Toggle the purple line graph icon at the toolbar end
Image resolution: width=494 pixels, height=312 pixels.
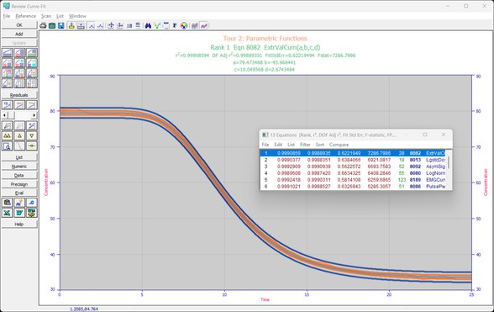pyautogui.click(x=204, y=25)
